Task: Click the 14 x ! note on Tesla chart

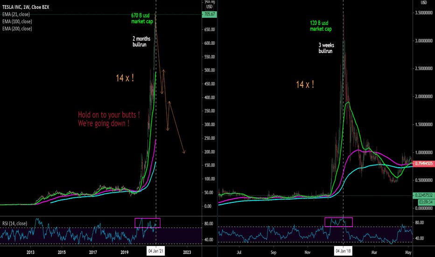Action: [125, 78]
